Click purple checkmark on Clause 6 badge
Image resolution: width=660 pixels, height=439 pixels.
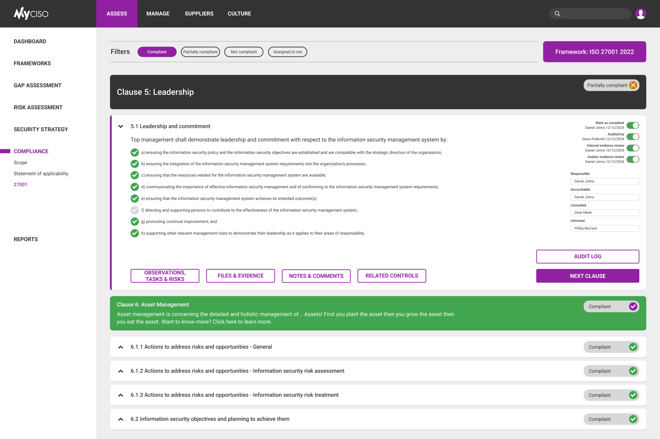633,306
